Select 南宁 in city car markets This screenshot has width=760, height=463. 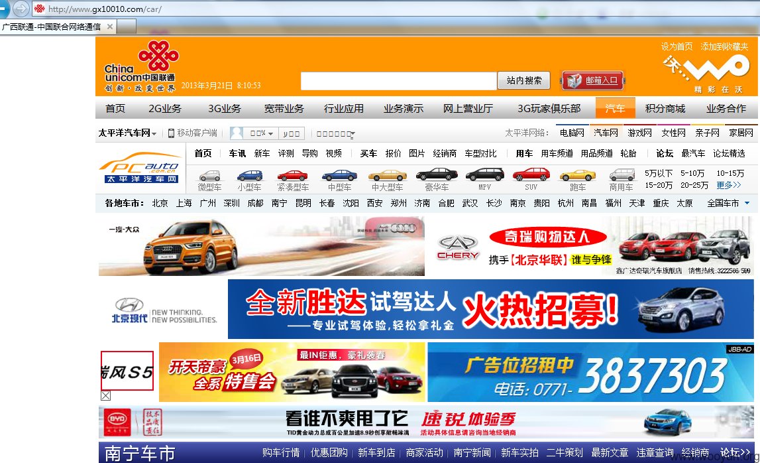click(279, 204)
